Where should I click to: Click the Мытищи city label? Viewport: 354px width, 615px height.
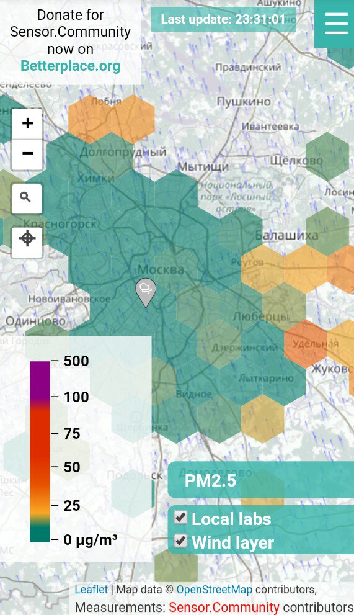[203, 166]
